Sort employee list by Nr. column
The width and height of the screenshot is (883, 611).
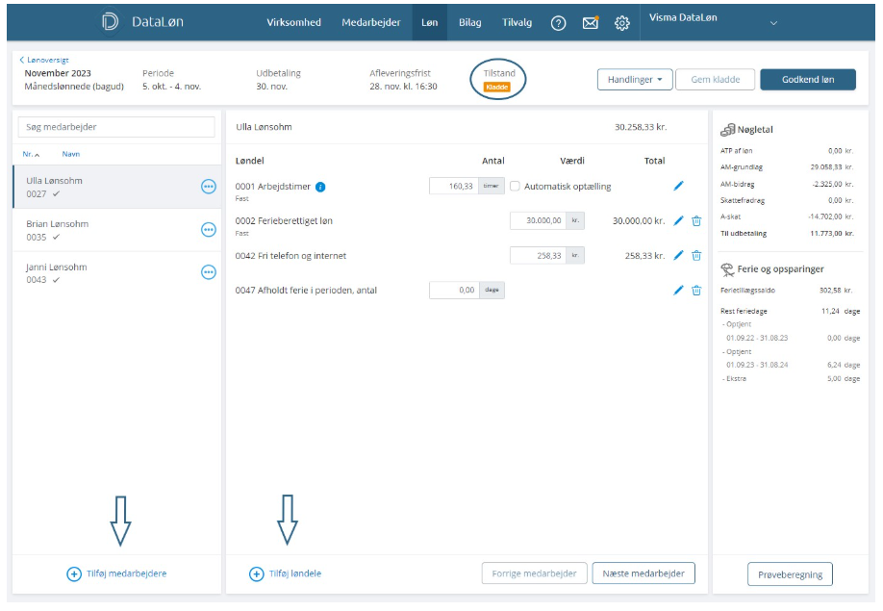[x=32, y=154]
